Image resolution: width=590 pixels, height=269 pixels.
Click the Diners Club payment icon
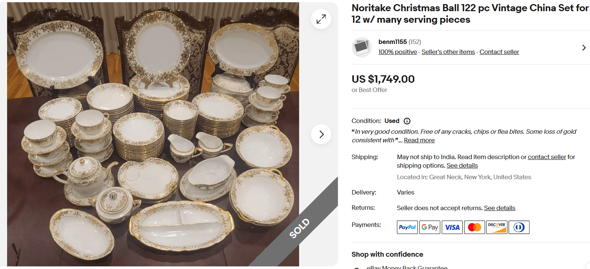click(519, 227)
